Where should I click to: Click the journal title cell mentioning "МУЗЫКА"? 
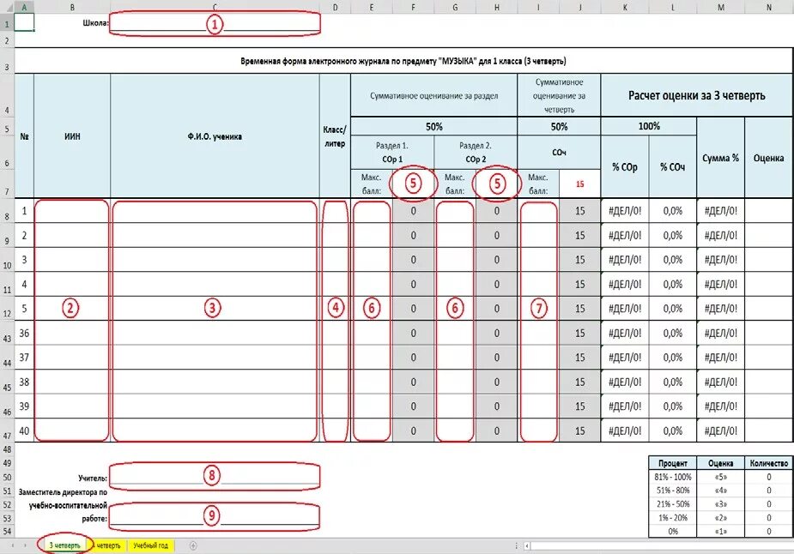[x=403, y=61]
